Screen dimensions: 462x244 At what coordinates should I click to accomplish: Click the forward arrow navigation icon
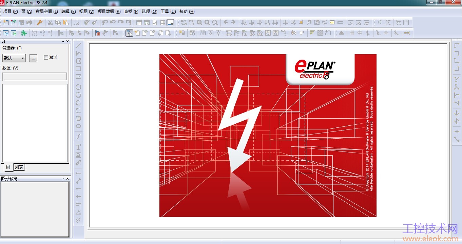[x=233, y=22]
